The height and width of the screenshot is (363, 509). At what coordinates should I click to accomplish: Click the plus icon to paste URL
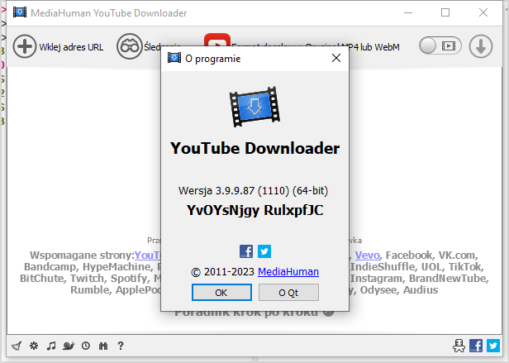pyautogui.click(x=24, y=46)
